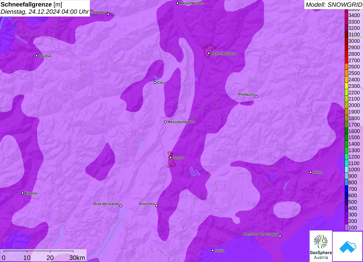Select the Feltre marker dot
Viewport: 363px width, 262px height.
[311, 172]
